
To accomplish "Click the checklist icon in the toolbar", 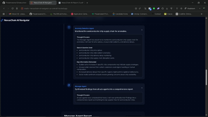I will (x=171, y=9).
